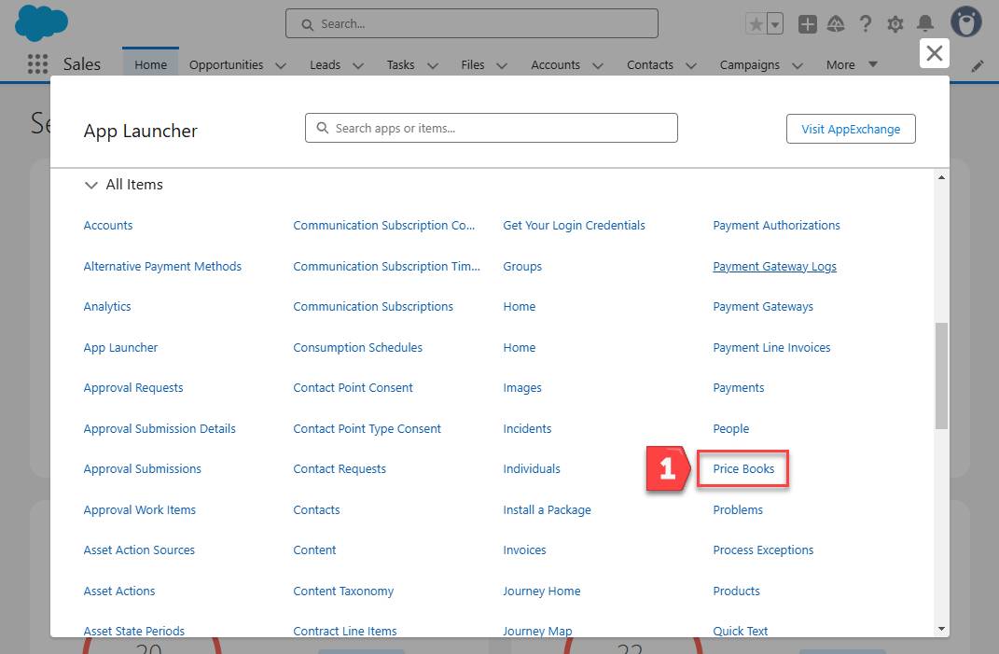Screen dimensions: 999x654
Task: Open the Analytics link
Action: click(107, 307)
